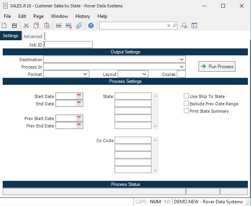This screenshot has width=251, height=206.
Task: Click into the Job ID field
Action: [x=68, y=45]
